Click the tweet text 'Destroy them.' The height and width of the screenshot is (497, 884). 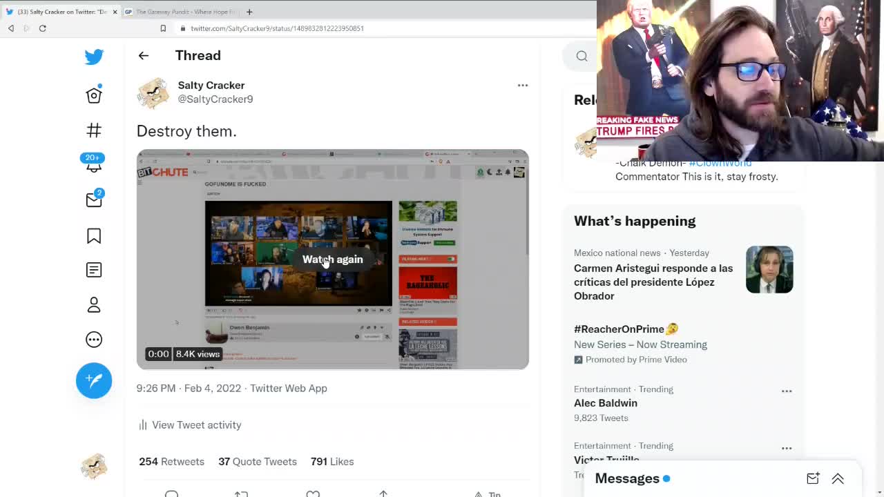pyautogui.click(x=186, y=130)
